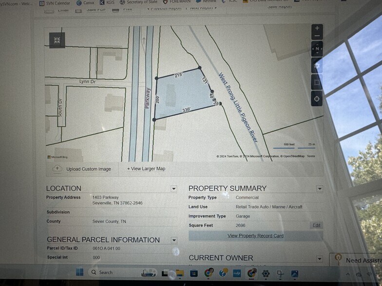382x286 pixels.
Task: Collapse the Property Summary section
Action: (320, 189)
